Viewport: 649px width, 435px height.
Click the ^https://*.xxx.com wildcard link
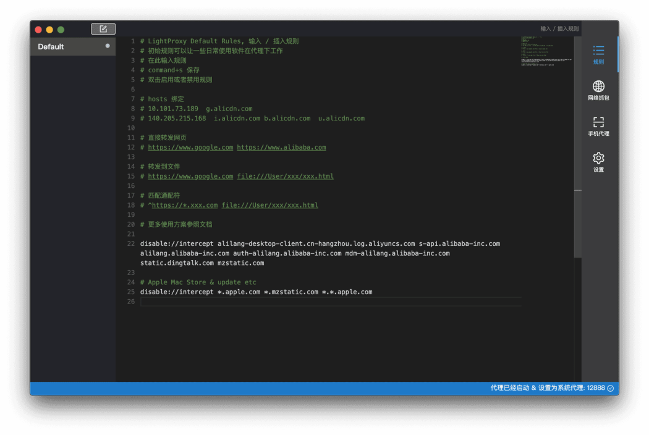tap(184, 205)
